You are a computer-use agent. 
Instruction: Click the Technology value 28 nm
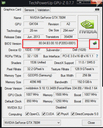coord(34,30)
